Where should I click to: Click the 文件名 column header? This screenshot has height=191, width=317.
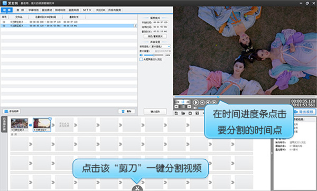19,17
